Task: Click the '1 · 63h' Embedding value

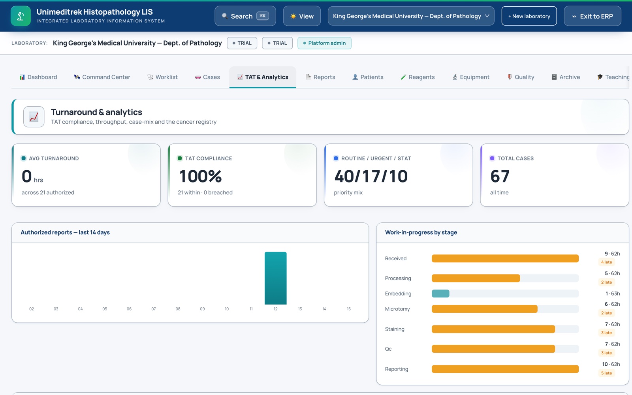Action: coord(613,293)
